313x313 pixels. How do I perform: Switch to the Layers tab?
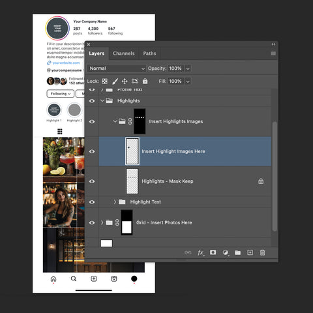(97, 53)
